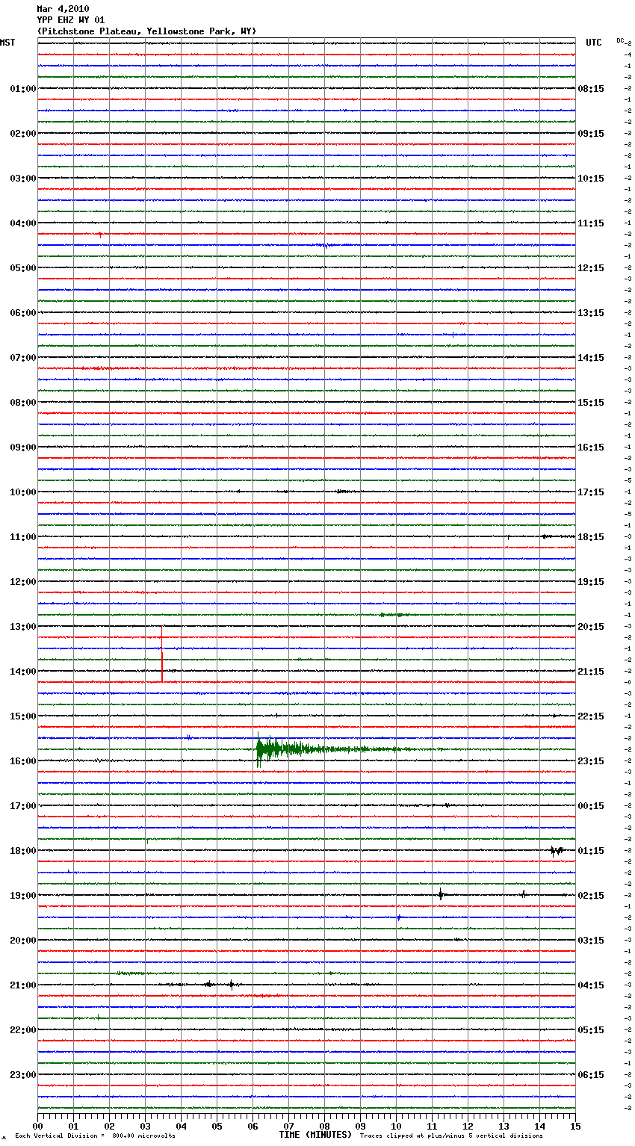Image resolution: width=635 pixels, height=1146 pixels.
Task: Click the date header 'Mar 4,2010'
Action: pos(63,9)
